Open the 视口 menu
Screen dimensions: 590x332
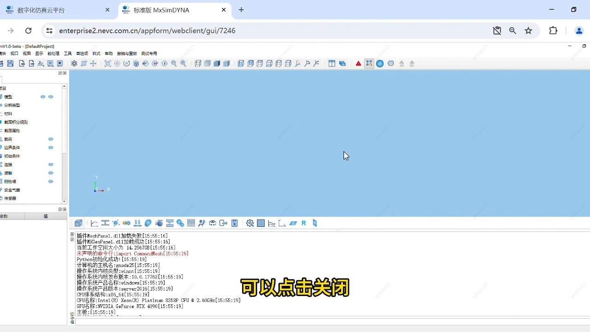pyautogui.click(x=14, y=53)
